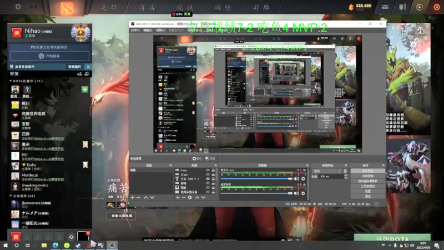Click 查看比赛详情 match details button

121,216
